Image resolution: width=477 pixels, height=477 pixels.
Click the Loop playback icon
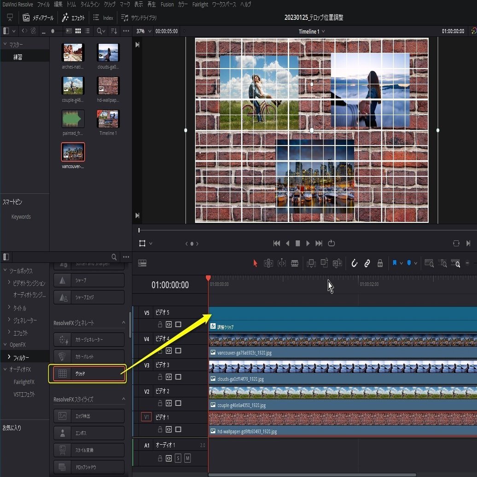(331, 243)
